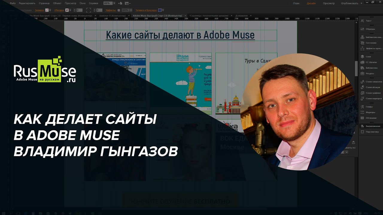
Task: Click the Заливка в браузере link
Action: 146,10
